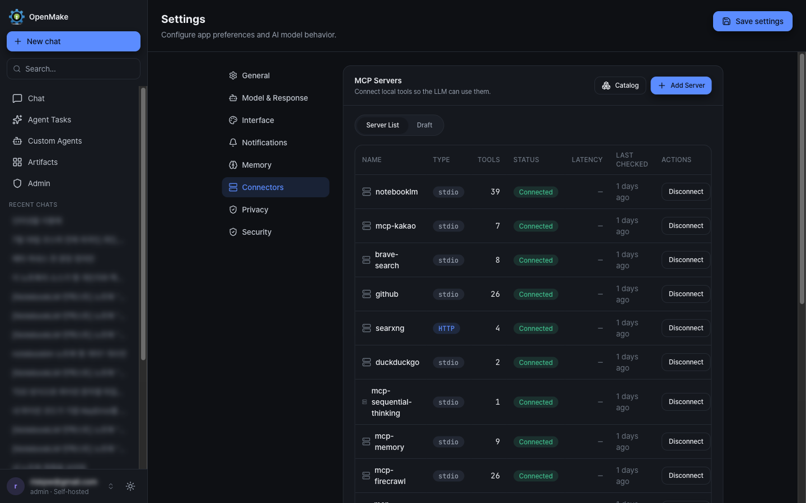The width and height of the screenshot is (806, 503).
Task: Open the MCP server Catalog
Action: (x=620, y=86)
